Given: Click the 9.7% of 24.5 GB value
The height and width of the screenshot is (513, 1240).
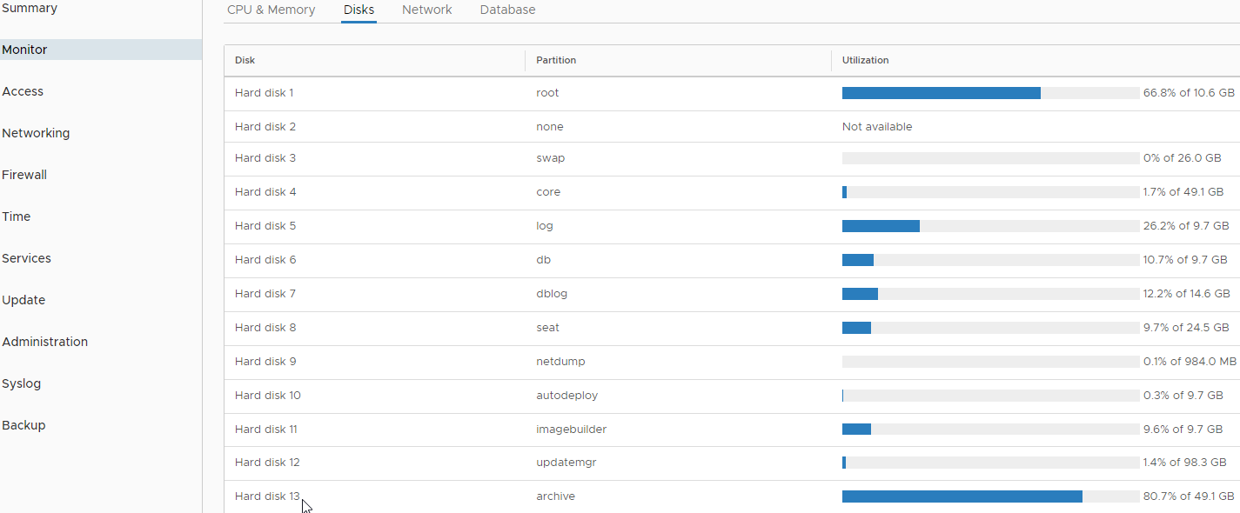Looking at the screenshot, I should tap(1186, 327).
